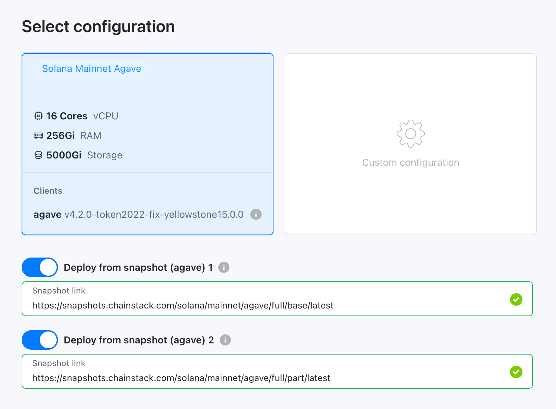Choose the Custom configuration card
The image size is (556, 409).
coord(411,144)
